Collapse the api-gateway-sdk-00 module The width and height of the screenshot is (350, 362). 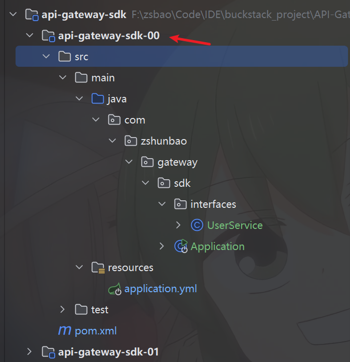click(30, 36)
